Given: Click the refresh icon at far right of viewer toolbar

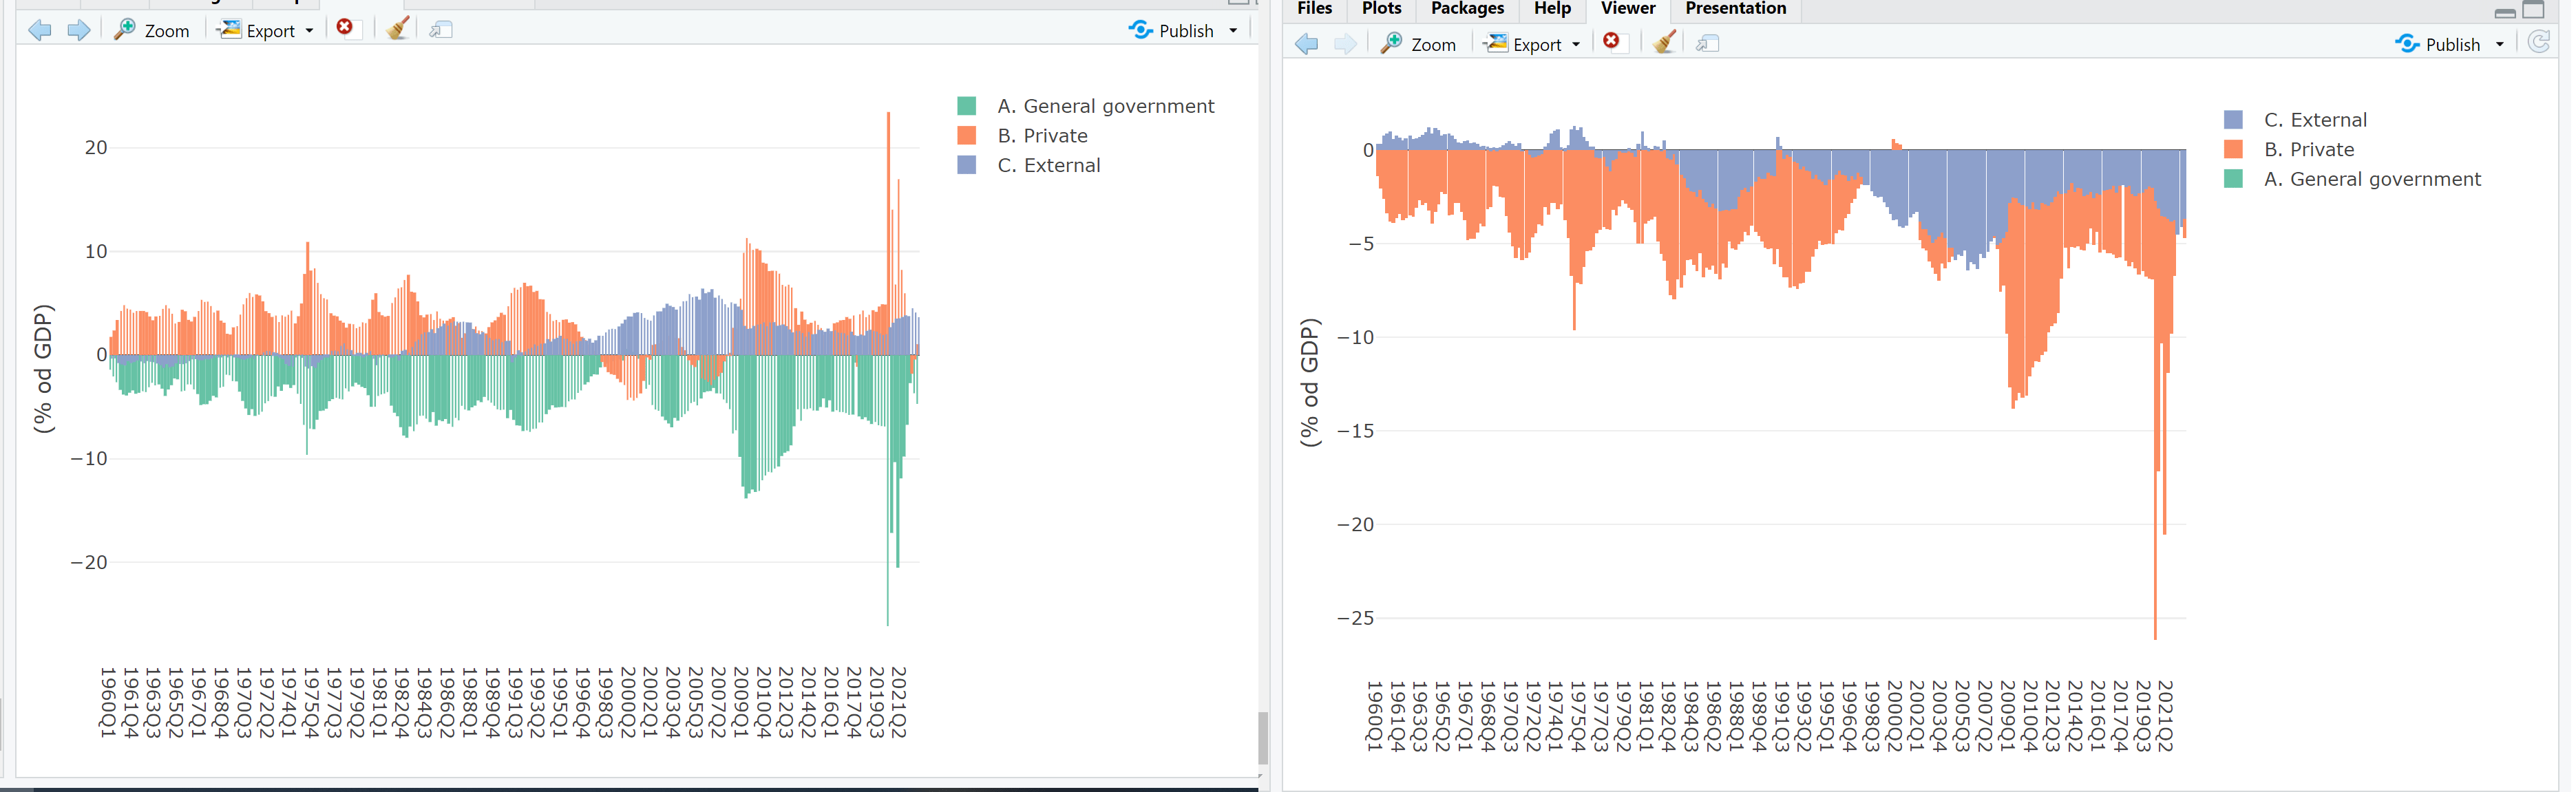Looking at the screenshot, I should [2538, 42].
